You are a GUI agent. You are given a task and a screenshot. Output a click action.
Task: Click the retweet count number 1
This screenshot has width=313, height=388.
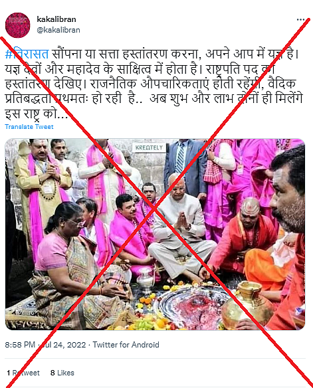tap(9, 373)
